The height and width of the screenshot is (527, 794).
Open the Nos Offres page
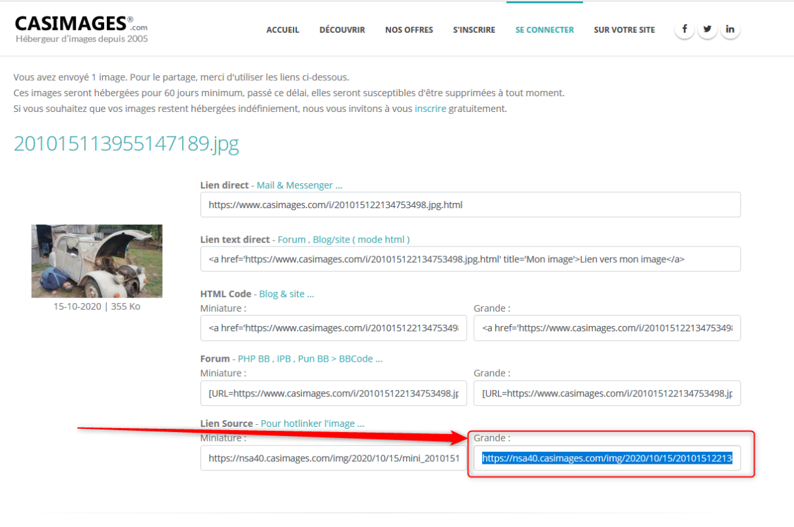409,30
